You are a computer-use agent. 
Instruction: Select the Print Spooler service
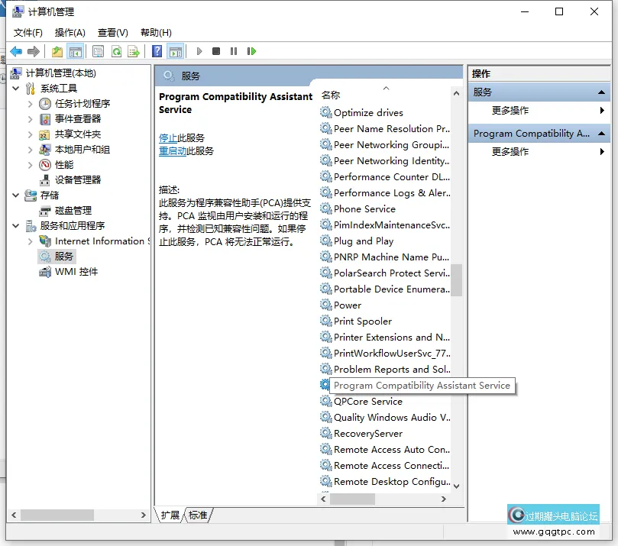(x=362, y=321)
